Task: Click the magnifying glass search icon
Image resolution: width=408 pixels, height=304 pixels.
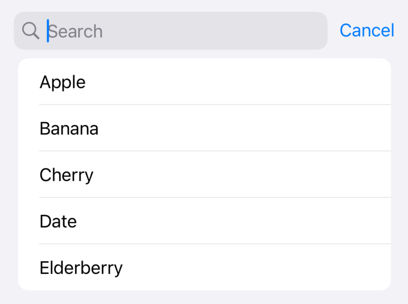Action: (x=31, y=31)
